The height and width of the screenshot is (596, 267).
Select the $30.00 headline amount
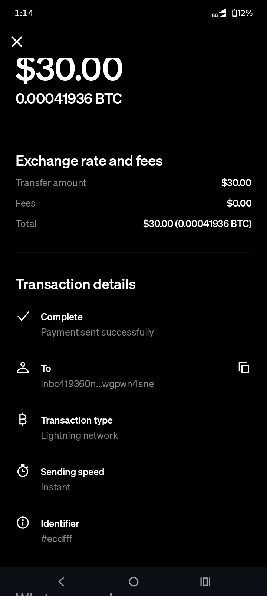point(69,69)
